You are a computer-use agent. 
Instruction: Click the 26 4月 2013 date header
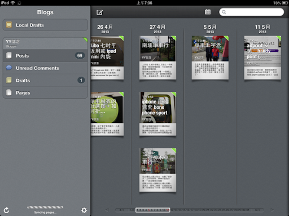pyautogui.click(x=105, y=29)
